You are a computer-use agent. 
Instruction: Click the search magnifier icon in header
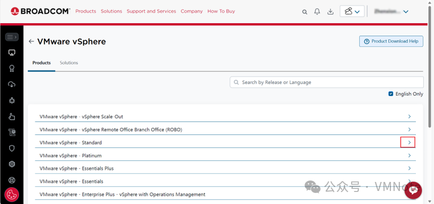click(x=305, y=12)
